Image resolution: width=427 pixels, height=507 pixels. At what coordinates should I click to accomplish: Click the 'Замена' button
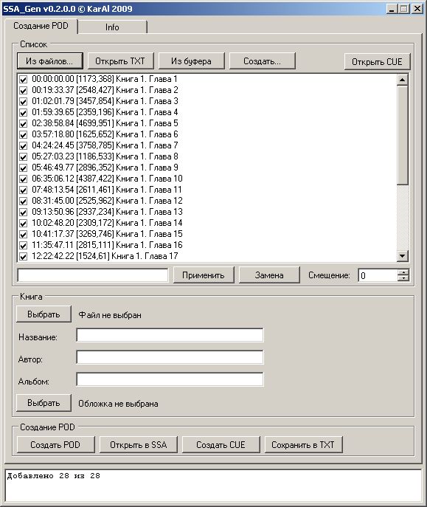pyautogui.click(x=269, y=275)
